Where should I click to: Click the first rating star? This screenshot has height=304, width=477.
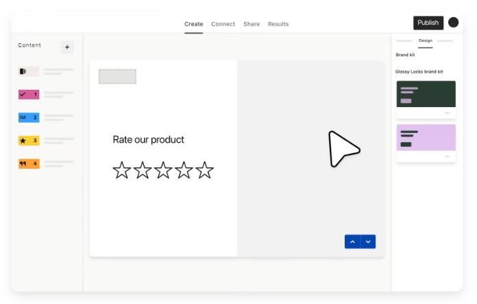point(122,170)
